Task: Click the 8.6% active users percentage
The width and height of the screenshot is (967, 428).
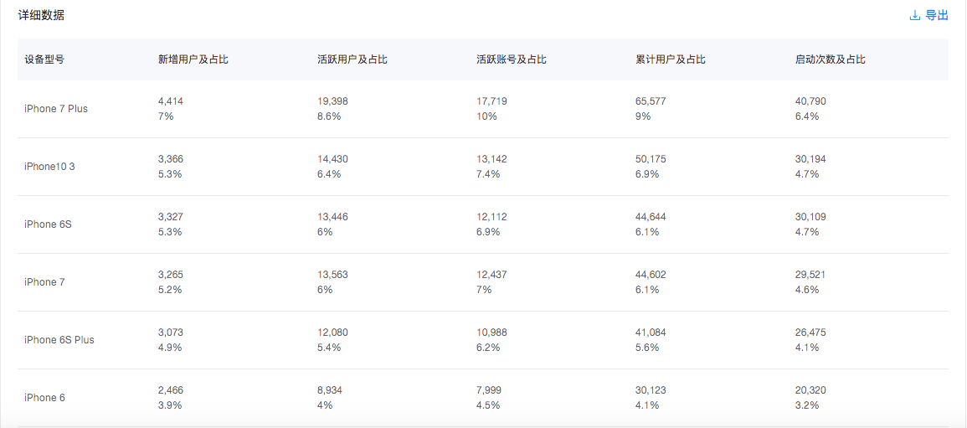Action: (x=327, y=116)
